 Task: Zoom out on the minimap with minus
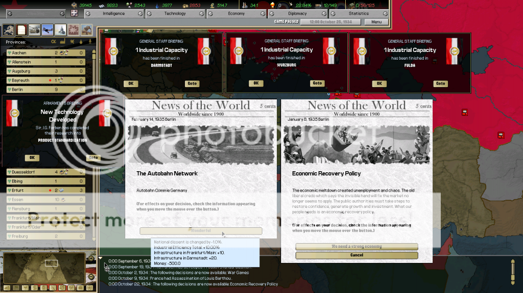pos(91,277)
